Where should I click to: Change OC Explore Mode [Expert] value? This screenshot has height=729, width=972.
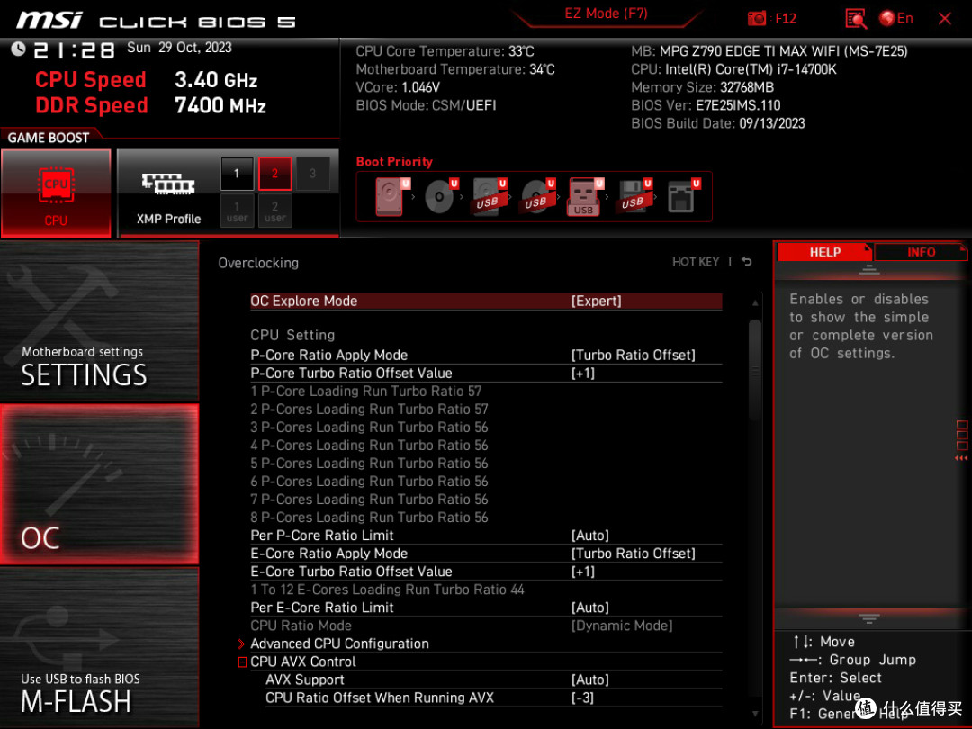(x=486, y=301)
